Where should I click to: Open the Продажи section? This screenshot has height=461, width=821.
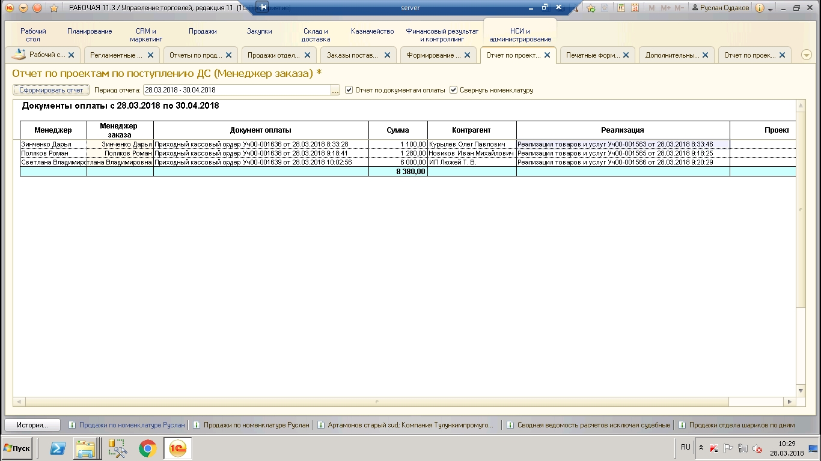click(x=203, y=31)
